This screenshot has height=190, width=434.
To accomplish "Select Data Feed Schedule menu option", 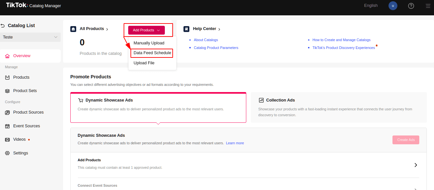I will (x=152, y=53).
